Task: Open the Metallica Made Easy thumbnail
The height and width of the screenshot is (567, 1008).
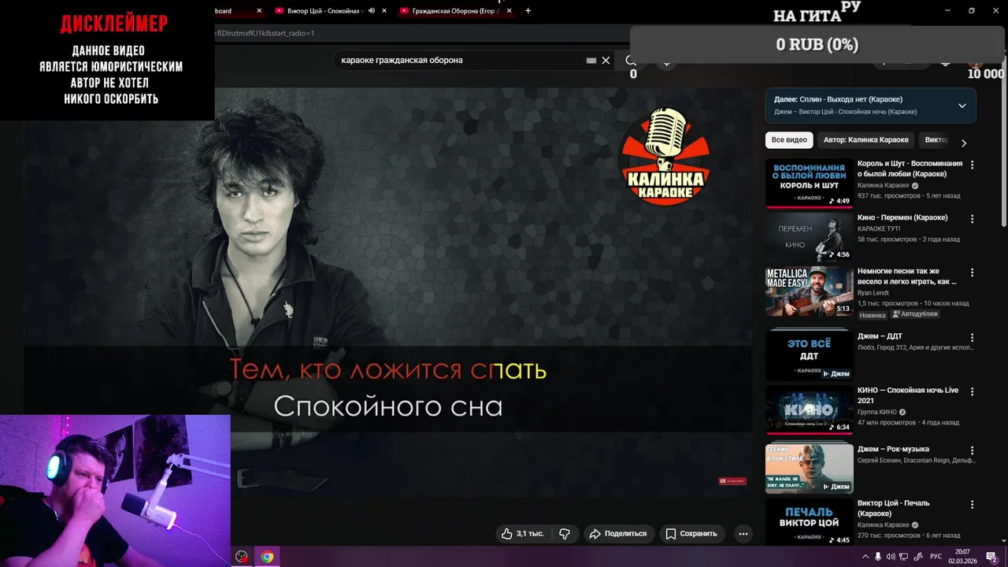Action: click(x=809, y=291)
